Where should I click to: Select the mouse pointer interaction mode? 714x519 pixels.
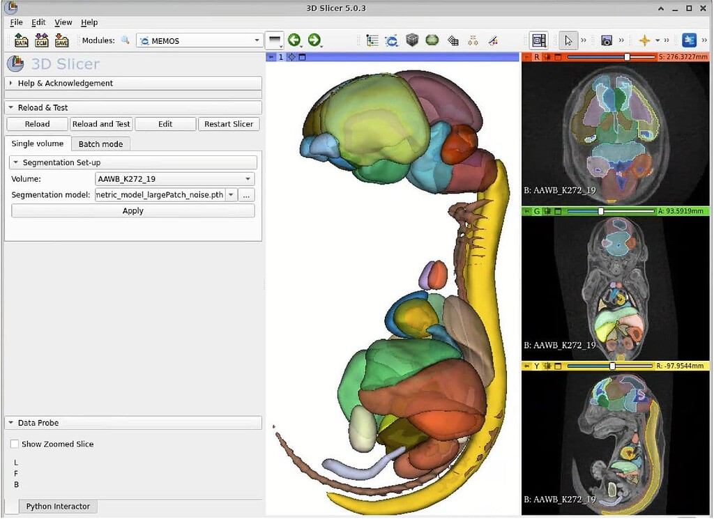(x=568, y=40)
